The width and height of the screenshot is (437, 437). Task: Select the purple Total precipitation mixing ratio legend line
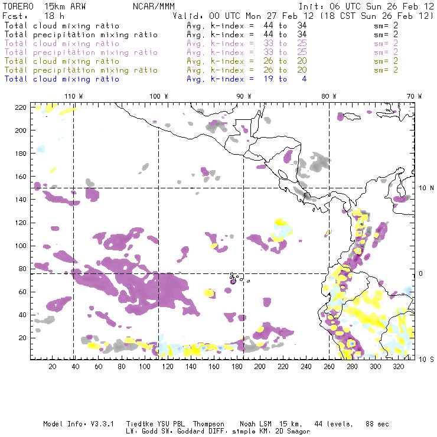[81, 53]
